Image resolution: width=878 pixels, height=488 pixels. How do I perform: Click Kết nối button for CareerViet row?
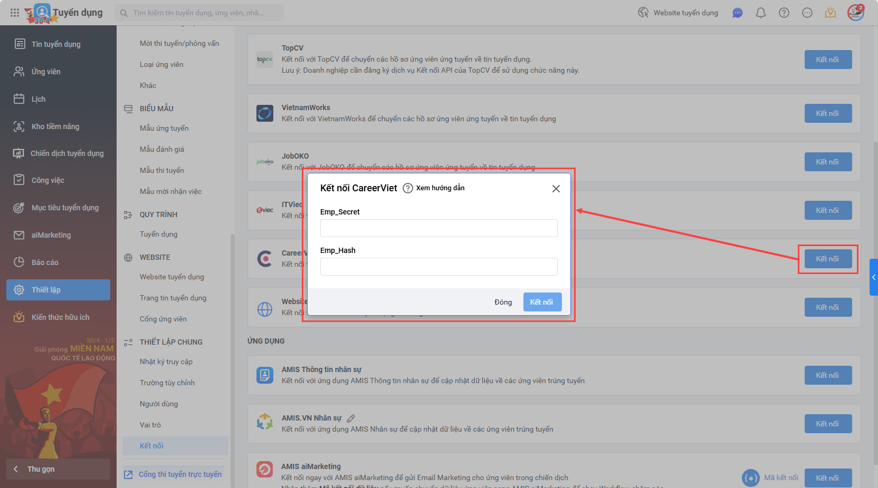point(828,259)
